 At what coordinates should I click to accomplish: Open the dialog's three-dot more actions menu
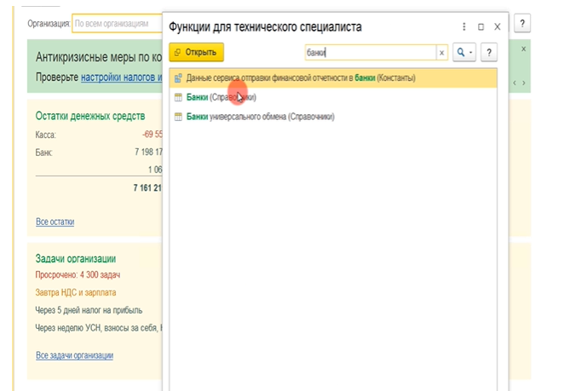coord(464,27)
